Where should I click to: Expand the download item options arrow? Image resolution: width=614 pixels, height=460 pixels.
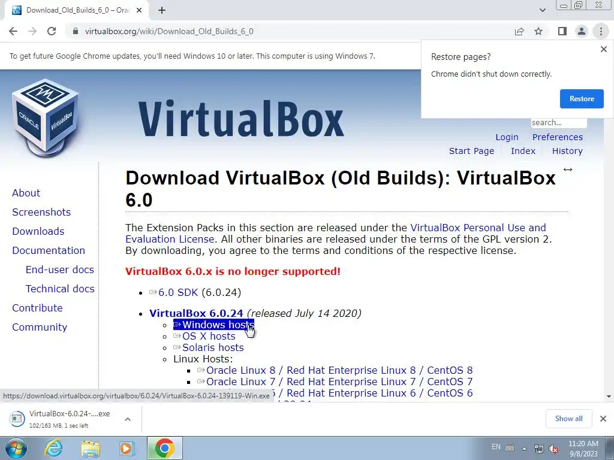point(128,419)
